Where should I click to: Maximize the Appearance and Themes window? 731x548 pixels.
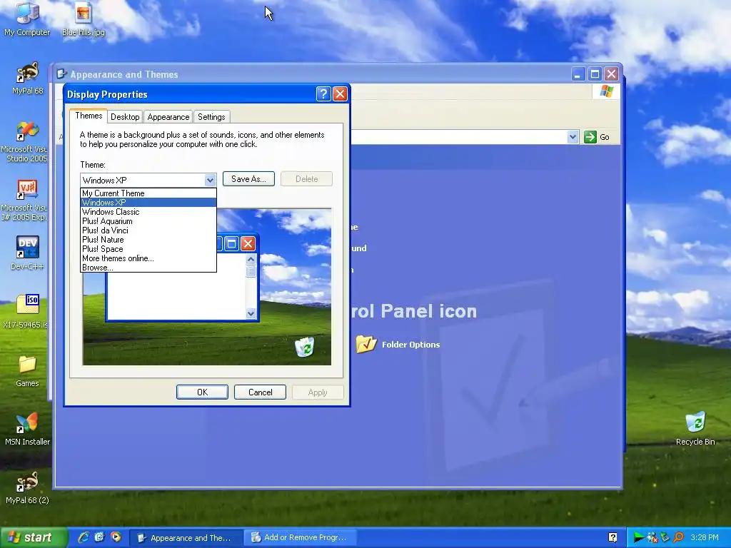pyautogui.click(x=595, y=74)
